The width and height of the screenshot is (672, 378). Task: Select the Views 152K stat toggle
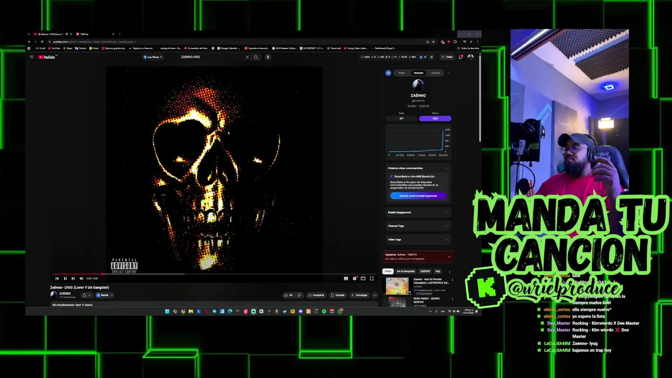point(435,119)
